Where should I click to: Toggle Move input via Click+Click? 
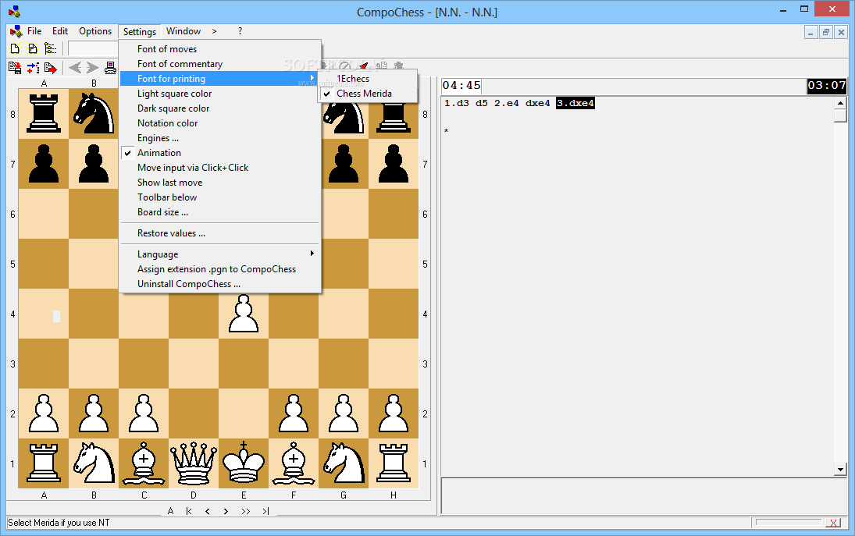tap(220, 167)
